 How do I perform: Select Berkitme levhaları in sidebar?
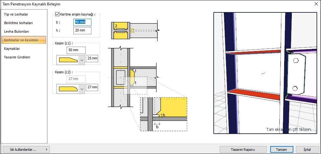click(18, 23)
